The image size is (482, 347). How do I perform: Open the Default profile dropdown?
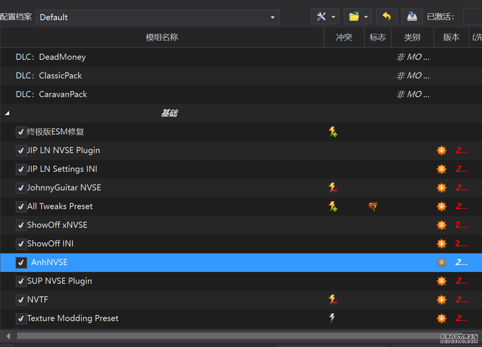pos(157,17)
